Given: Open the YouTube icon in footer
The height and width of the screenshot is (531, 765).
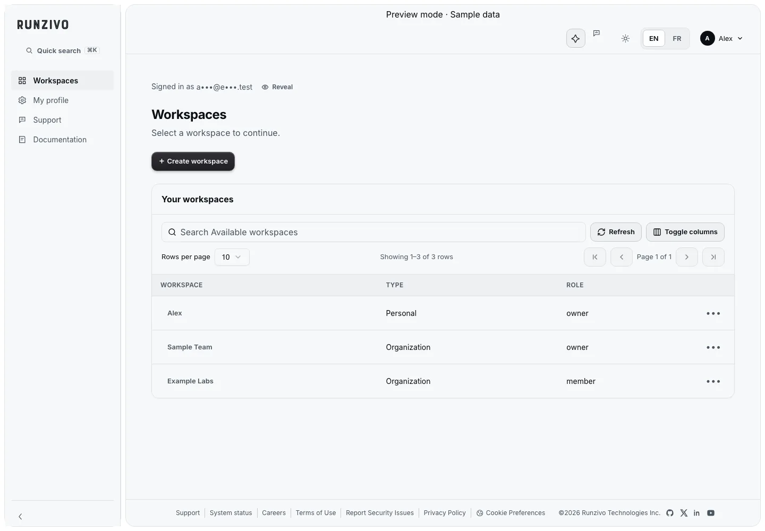Looking at the screenshot, I should (711, 513).
